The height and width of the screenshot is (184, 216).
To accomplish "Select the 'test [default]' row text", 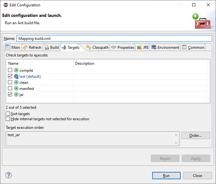I will click(x=30, y=77).
